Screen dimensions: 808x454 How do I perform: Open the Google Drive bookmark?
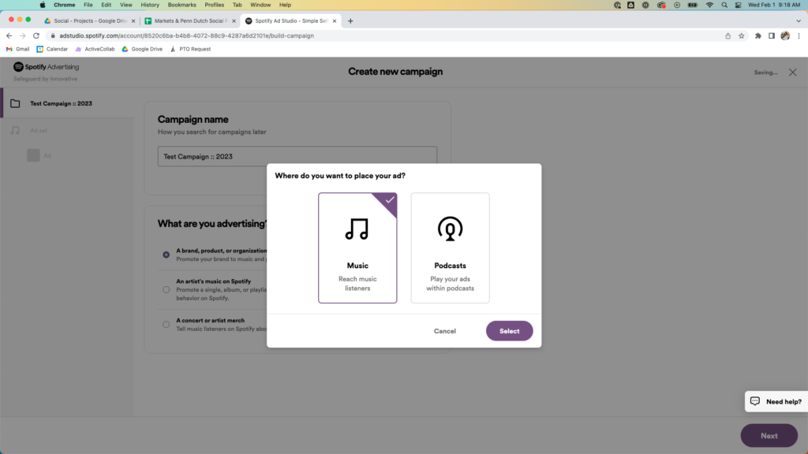pos(142,49)
